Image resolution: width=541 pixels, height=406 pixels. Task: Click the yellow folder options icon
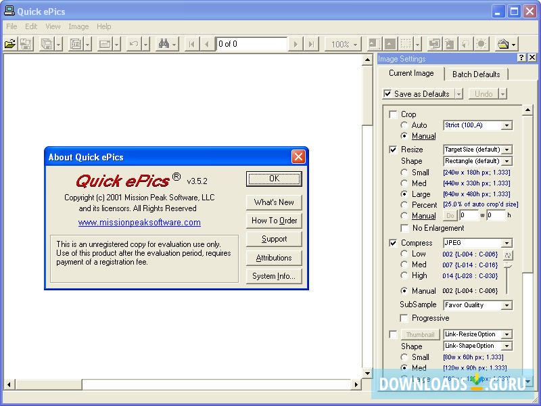point(503,44)
